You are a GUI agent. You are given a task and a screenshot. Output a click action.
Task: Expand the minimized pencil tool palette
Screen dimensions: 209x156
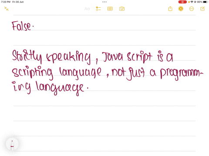click(12, 144)
